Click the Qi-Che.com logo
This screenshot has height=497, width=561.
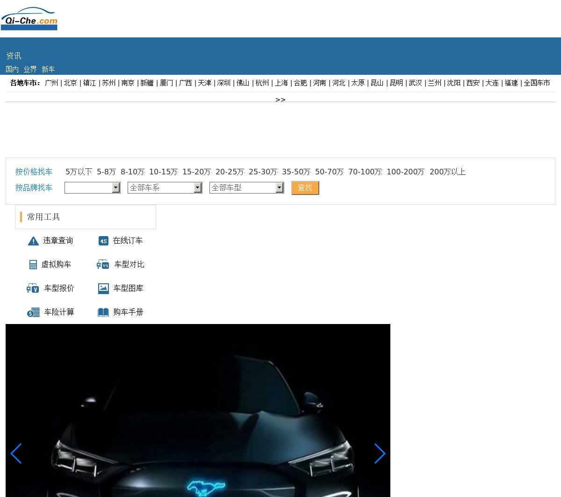pos(29,19)
